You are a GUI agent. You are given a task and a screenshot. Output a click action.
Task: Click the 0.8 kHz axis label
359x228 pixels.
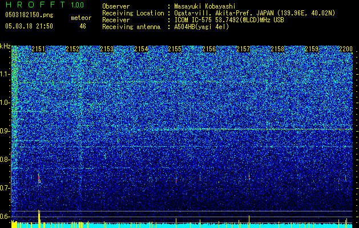[5, 160]
